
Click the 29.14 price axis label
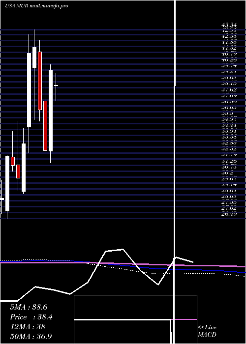(x=229, y=184)
